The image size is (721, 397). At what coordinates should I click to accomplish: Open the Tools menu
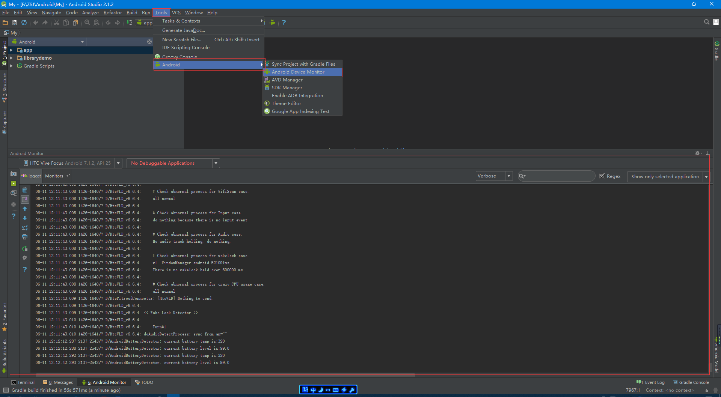(161, 13)
